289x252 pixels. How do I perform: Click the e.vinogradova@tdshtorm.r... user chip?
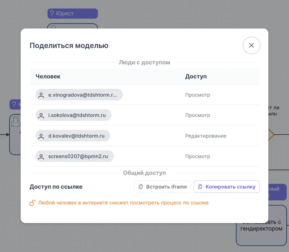click(x=79, y=95)
